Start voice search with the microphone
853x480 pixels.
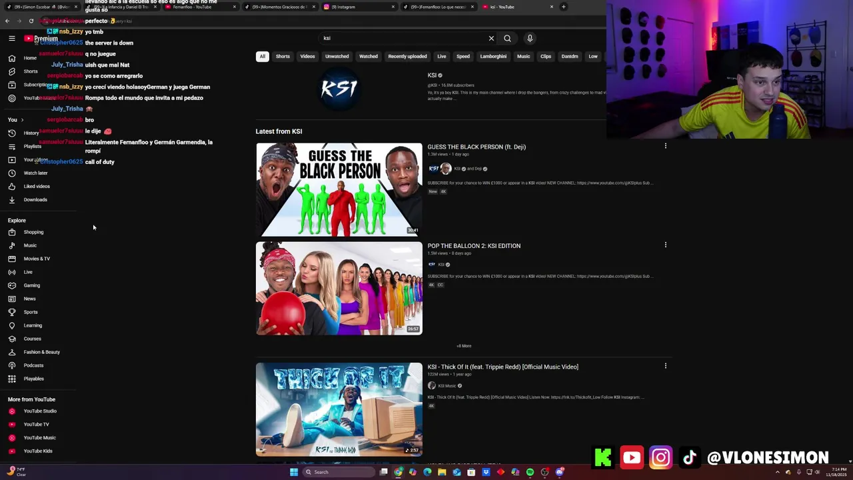pyautogui.click(x=530, y=39)
